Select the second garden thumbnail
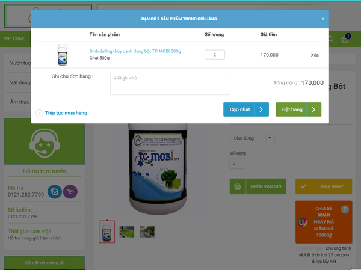Screen dimensions: 361x270 click(126, 232)
